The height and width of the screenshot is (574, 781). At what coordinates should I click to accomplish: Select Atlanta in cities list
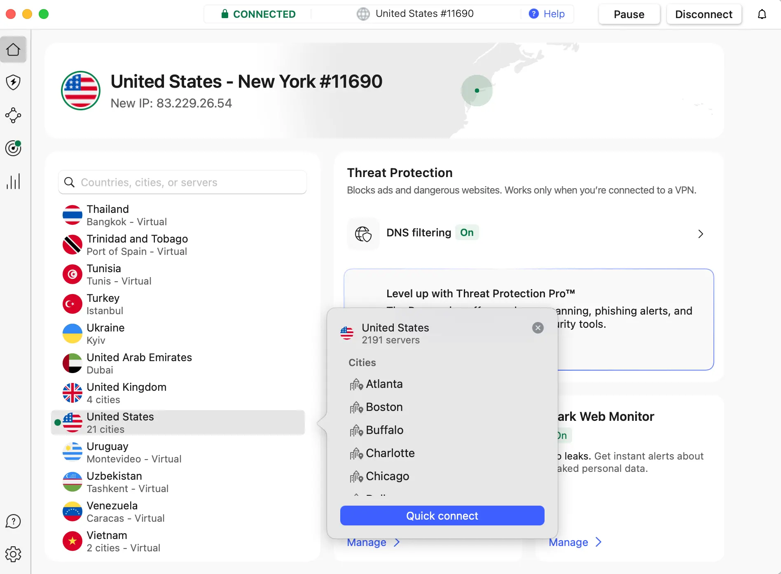(x=442, y=384)
